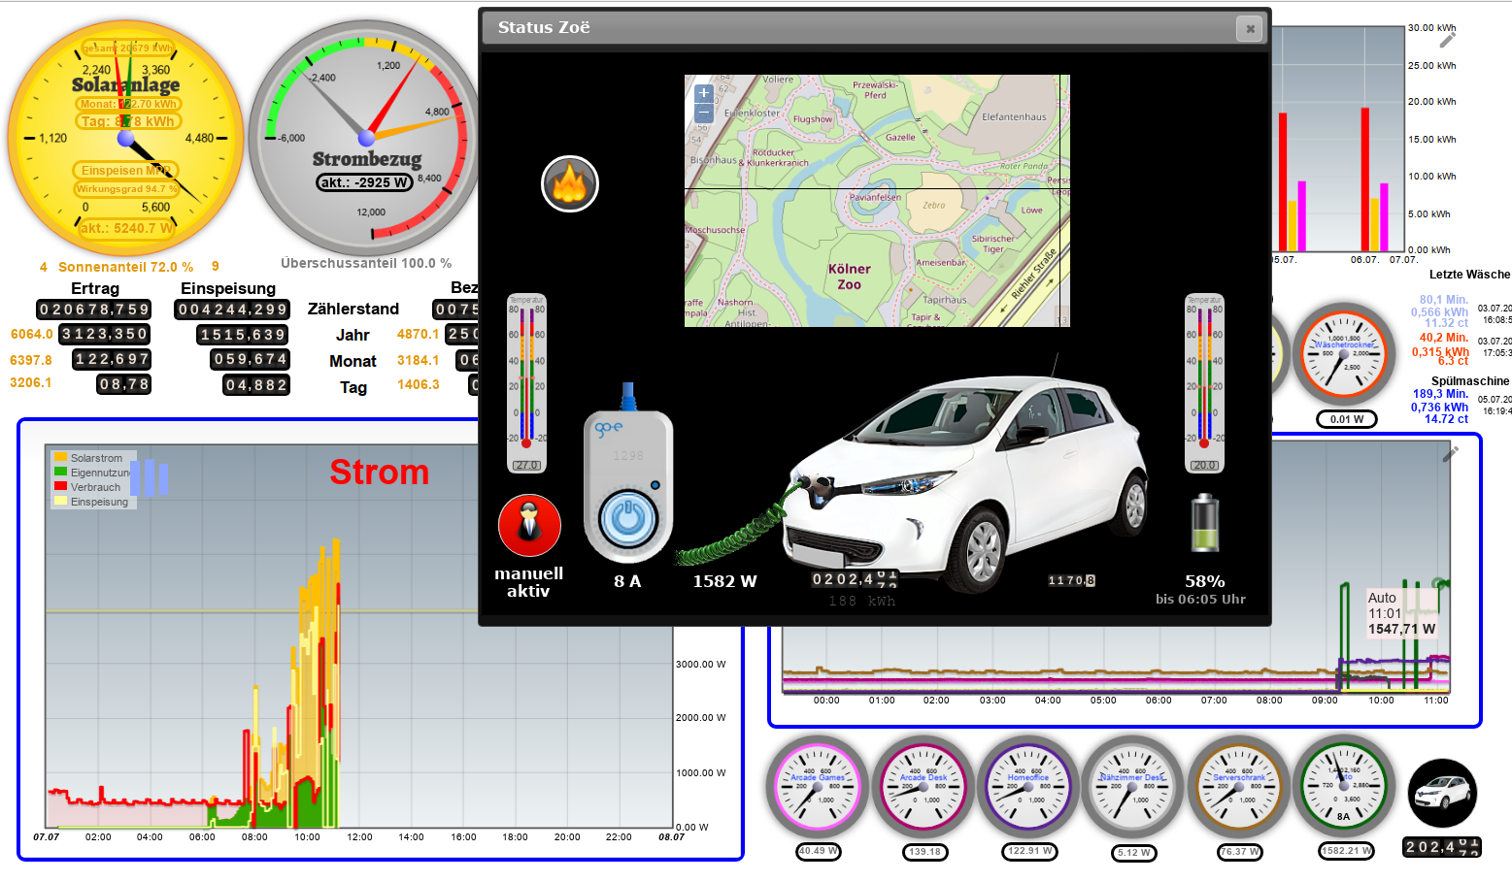Click the 'Auto 11:01 1547,71 W' chart tooltip
This screenshot has height=882, width=1512.
coord(1401,613)
